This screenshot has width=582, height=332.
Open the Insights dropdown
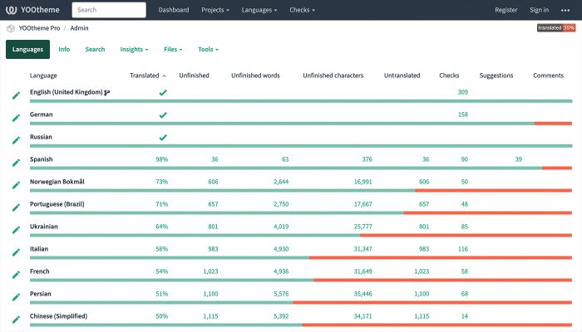point(134,50)
